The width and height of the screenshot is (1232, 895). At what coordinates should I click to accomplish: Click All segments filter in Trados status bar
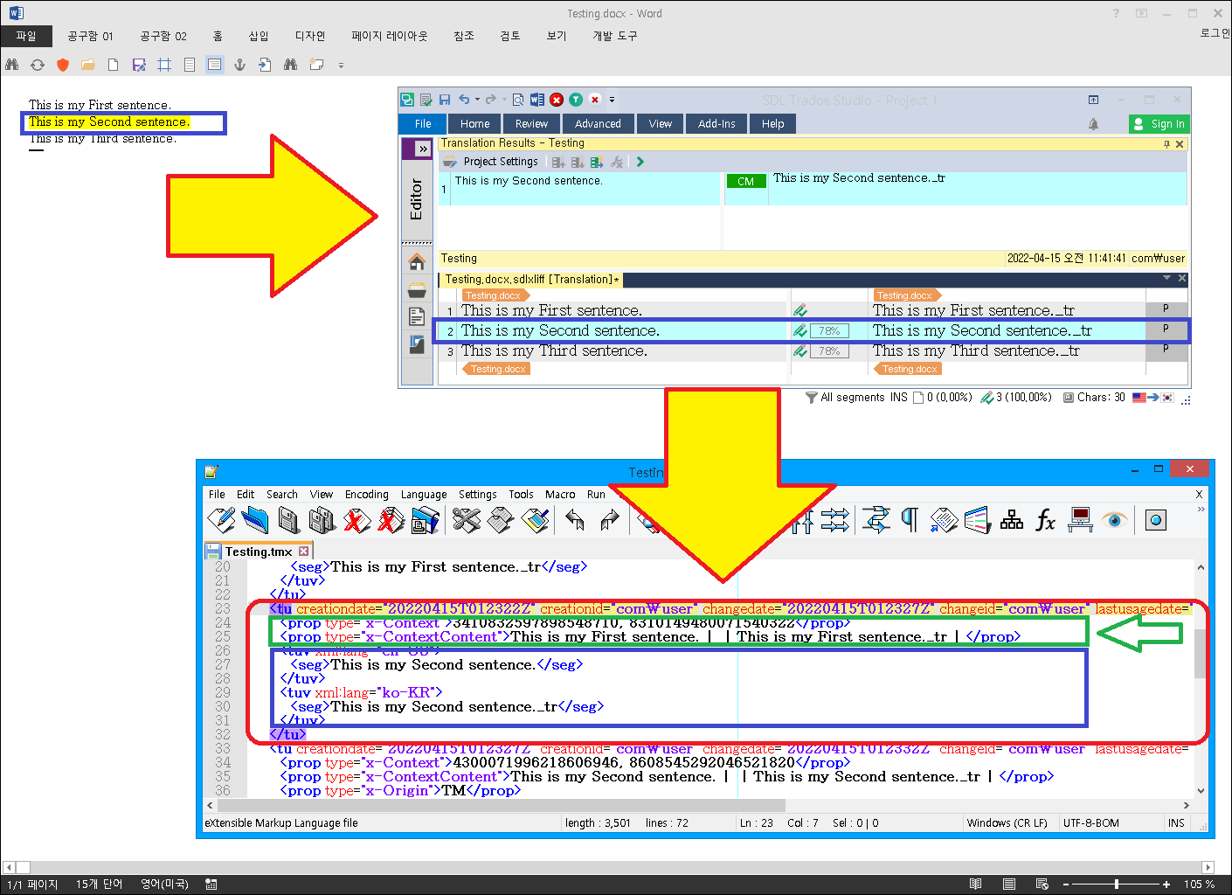click(844, 398)
